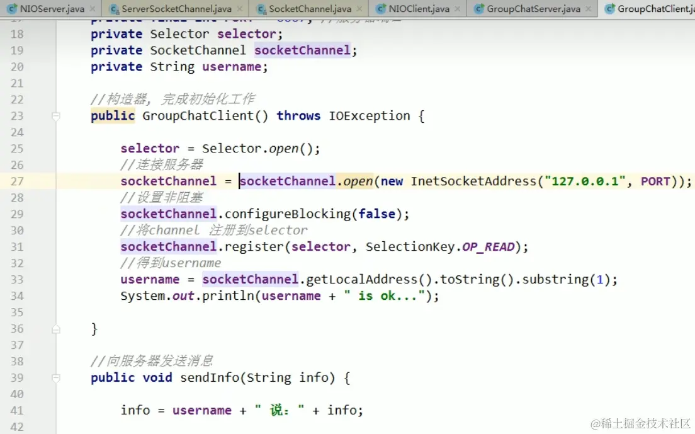Screen dimensions: 695x434
Task: Click 'OP_READ' on line 31
Action: point(488,247)
